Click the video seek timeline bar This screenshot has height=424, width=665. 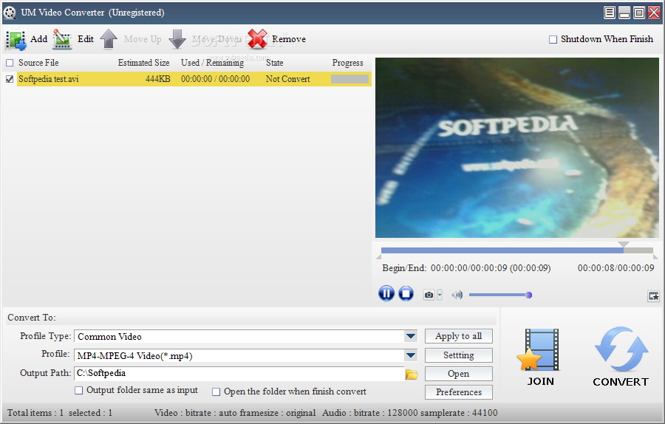coord(516,250)
